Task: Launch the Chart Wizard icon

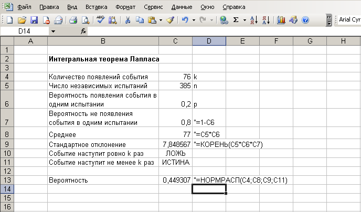Action: point(281,20)
